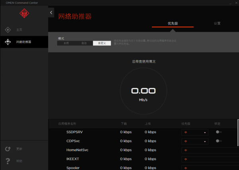Toggle the lock switch for CDPSvc

point(219,141)
